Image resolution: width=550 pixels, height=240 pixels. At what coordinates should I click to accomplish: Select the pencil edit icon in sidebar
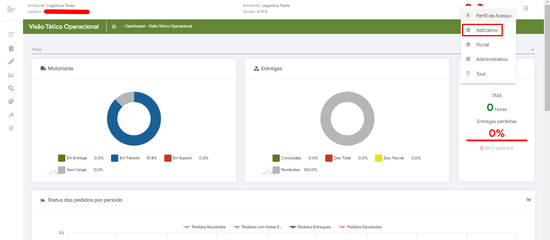[11, 62]
